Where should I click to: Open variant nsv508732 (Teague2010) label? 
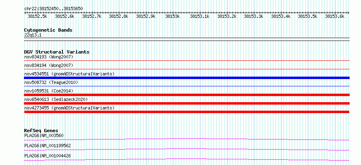coord(51,82)
